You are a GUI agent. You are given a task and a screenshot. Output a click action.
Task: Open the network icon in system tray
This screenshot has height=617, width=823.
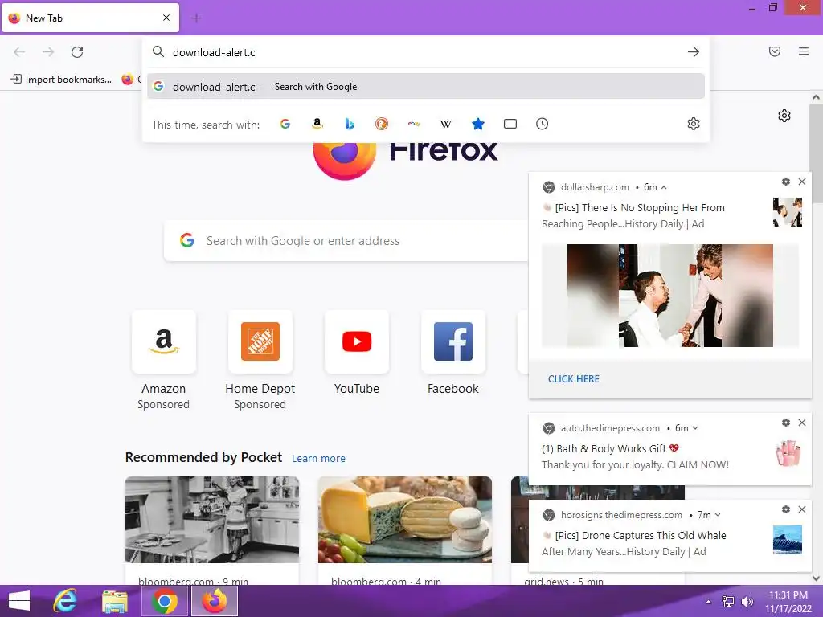[728, 602]
